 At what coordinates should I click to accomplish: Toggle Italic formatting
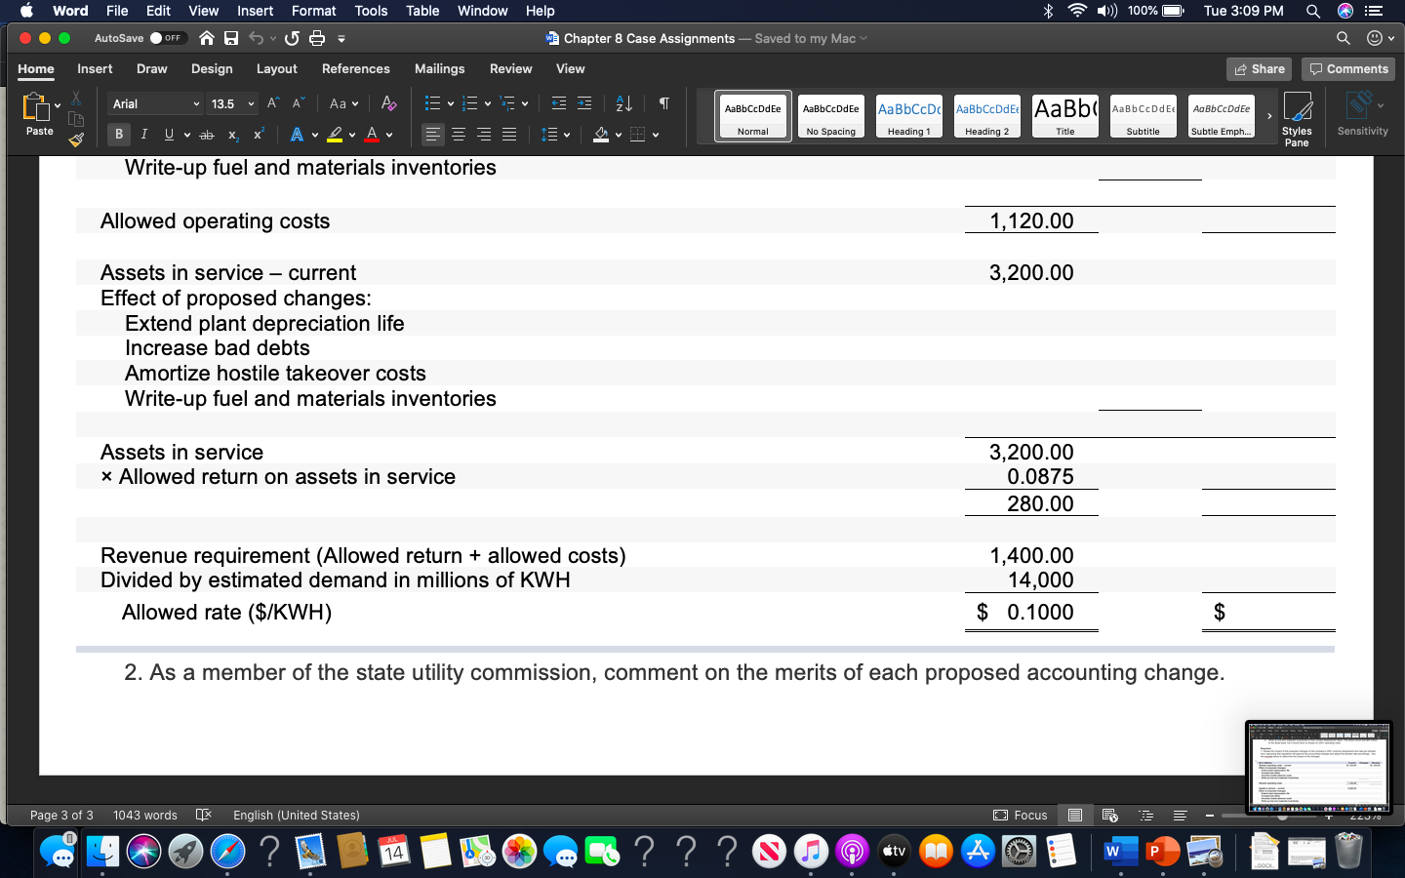(x=144, y=135)
